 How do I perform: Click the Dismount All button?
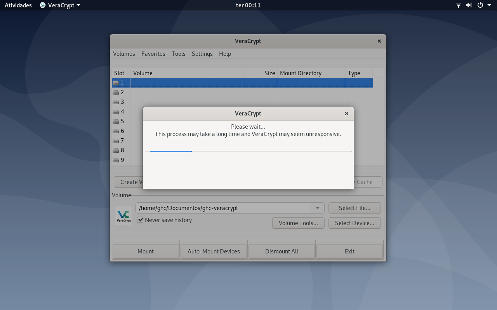click(282, 251)
